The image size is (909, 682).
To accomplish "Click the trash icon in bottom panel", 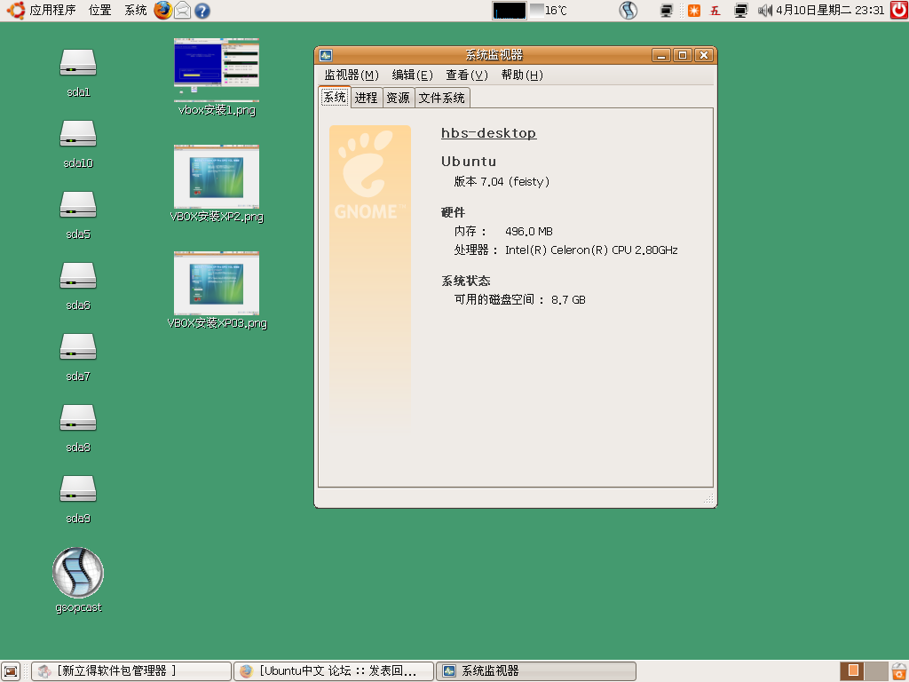I will coord(899,671).
